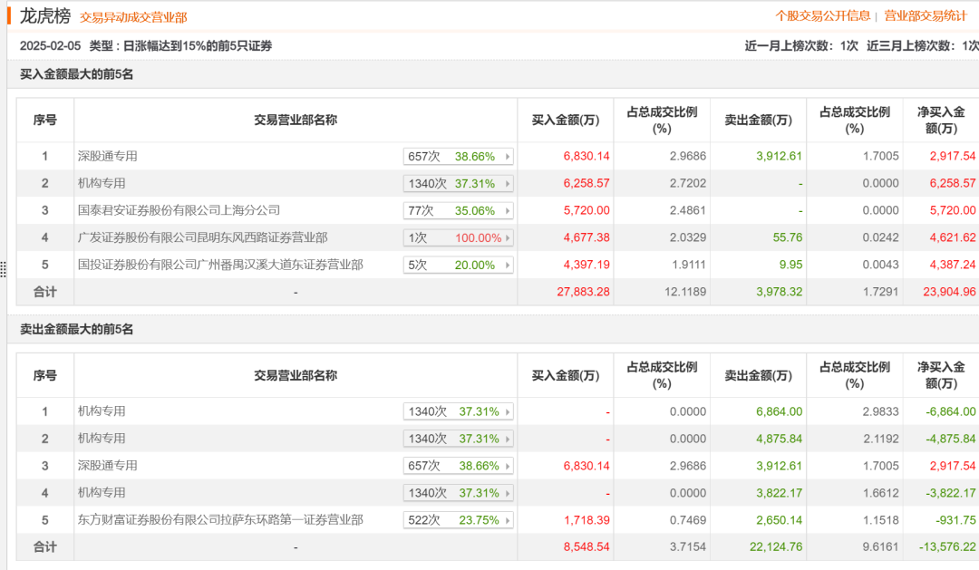Click 买入金额(万) header in buy table
The height and width of the screenshot is (570, 979).
[565, 120]
